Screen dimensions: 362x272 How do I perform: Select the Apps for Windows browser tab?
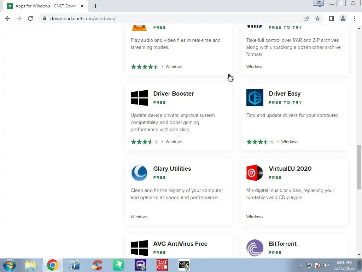[x=45, y=6]
